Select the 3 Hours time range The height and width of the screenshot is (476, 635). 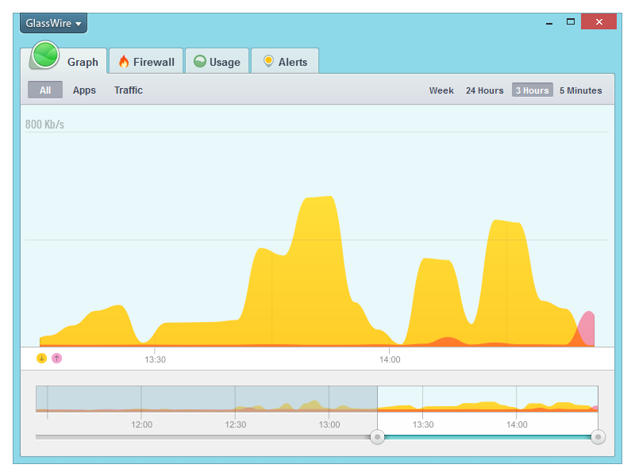pyautogui.click(x=532, y=90)
